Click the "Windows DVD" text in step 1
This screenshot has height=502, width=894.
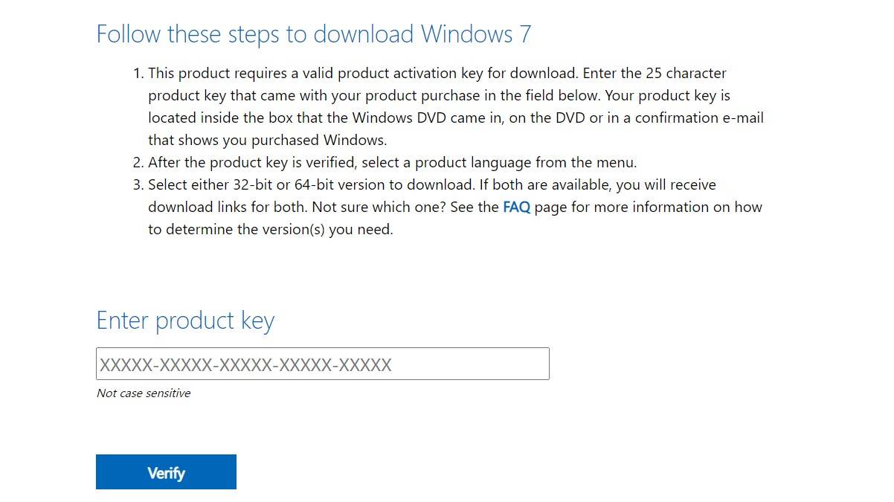click(399, 118)
